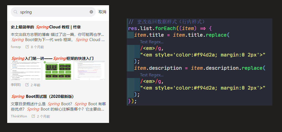Click code line res.list.forEach((item) => {
The width and height of the screenshot is (282, 132).
point(170,28)
